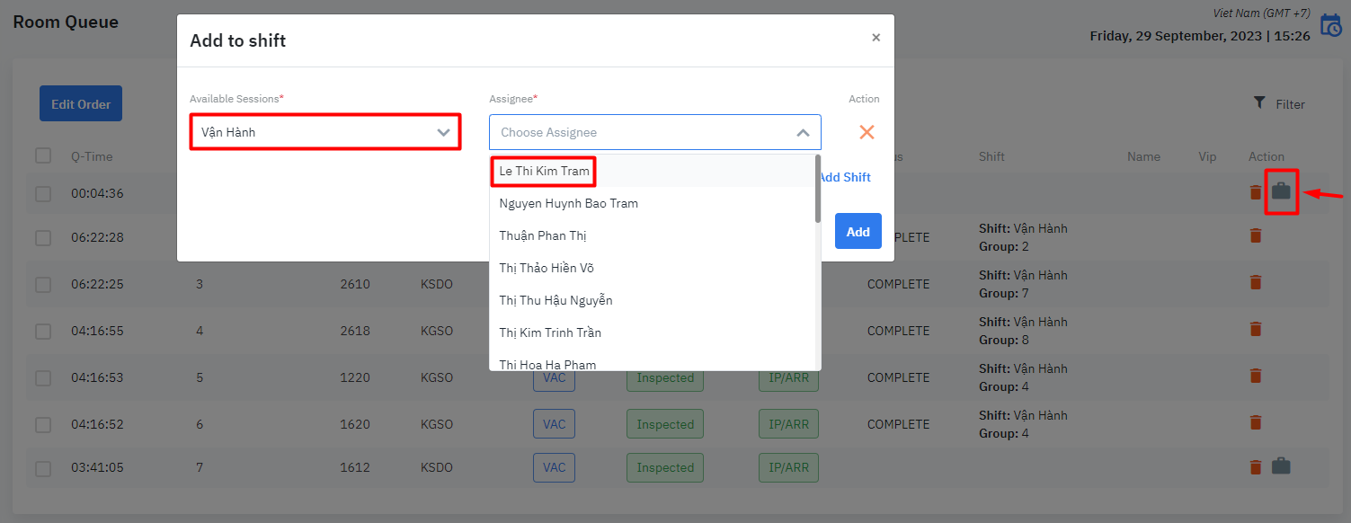Tick the select-all checkbox beside Q-Time

pyautogui.click(x=43, y=156)
